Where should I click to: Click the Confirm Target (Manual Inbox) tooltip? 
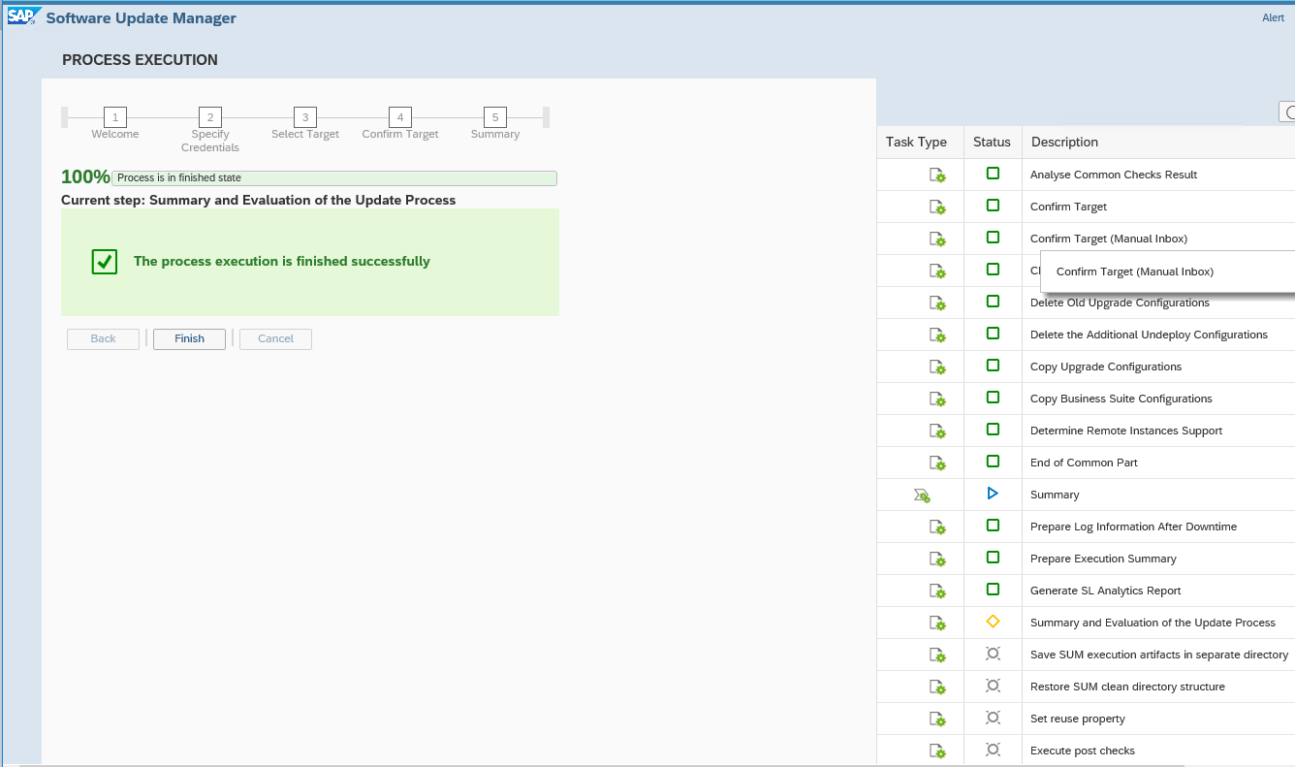[1167, 272]
